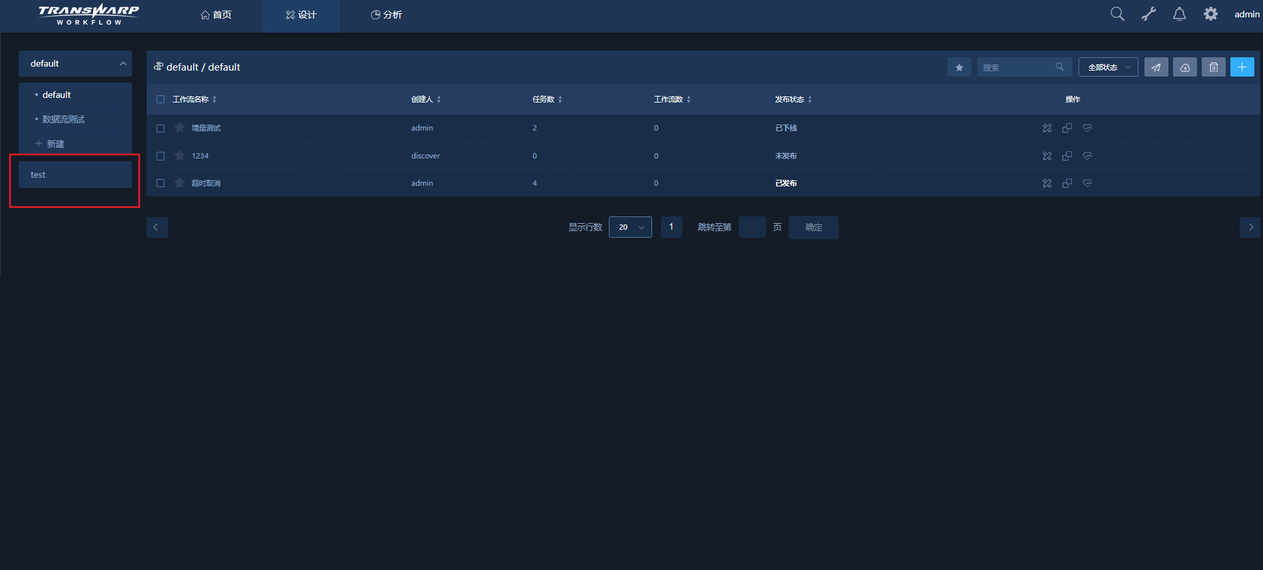Click the favorites star filter button

(959, 67)
